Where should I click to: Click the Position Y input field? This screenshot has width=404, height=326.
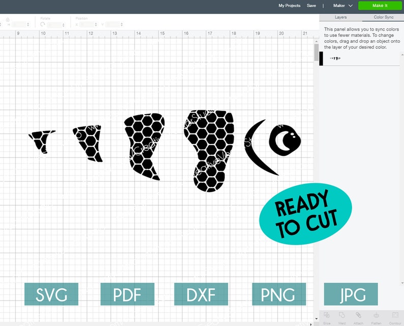click(112, 24)
